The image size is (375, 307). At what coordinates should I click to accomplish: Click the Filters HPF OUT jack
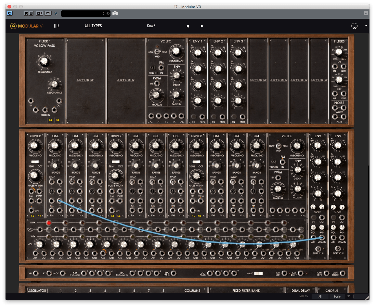coord(343,94)
